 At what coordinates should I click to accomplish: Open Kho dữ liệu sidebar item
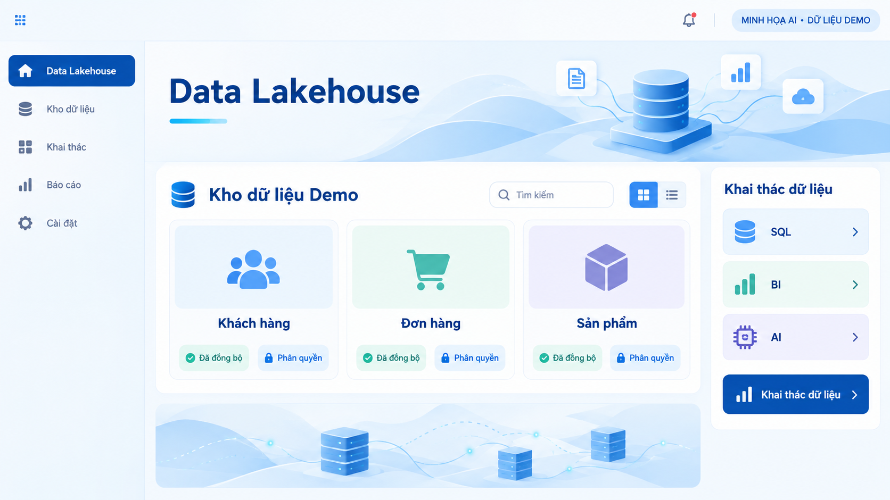click(x=72, y=109)
